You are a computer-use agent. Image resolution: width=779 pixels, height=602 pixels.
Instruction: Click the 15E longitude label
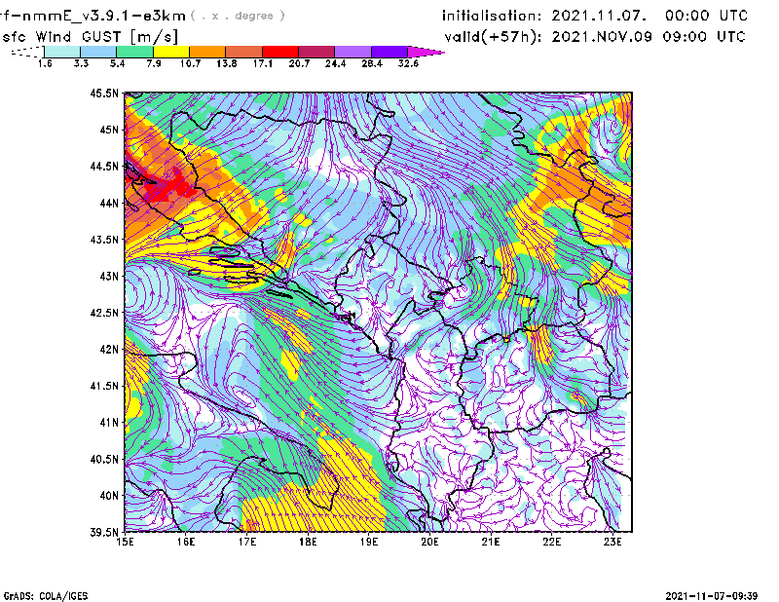[125, 542]
